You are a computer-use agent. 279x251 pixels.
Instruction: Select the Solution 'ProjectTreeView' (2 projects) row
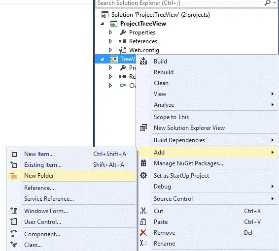[x=187, y=15]
